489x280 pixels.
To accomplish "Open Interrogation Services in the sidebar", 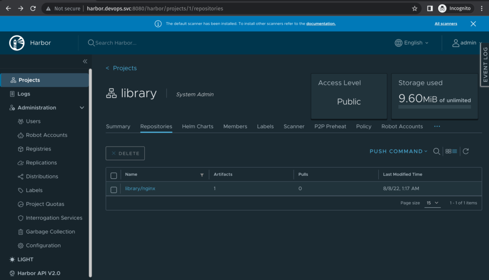I will click(x=53, y=218).
